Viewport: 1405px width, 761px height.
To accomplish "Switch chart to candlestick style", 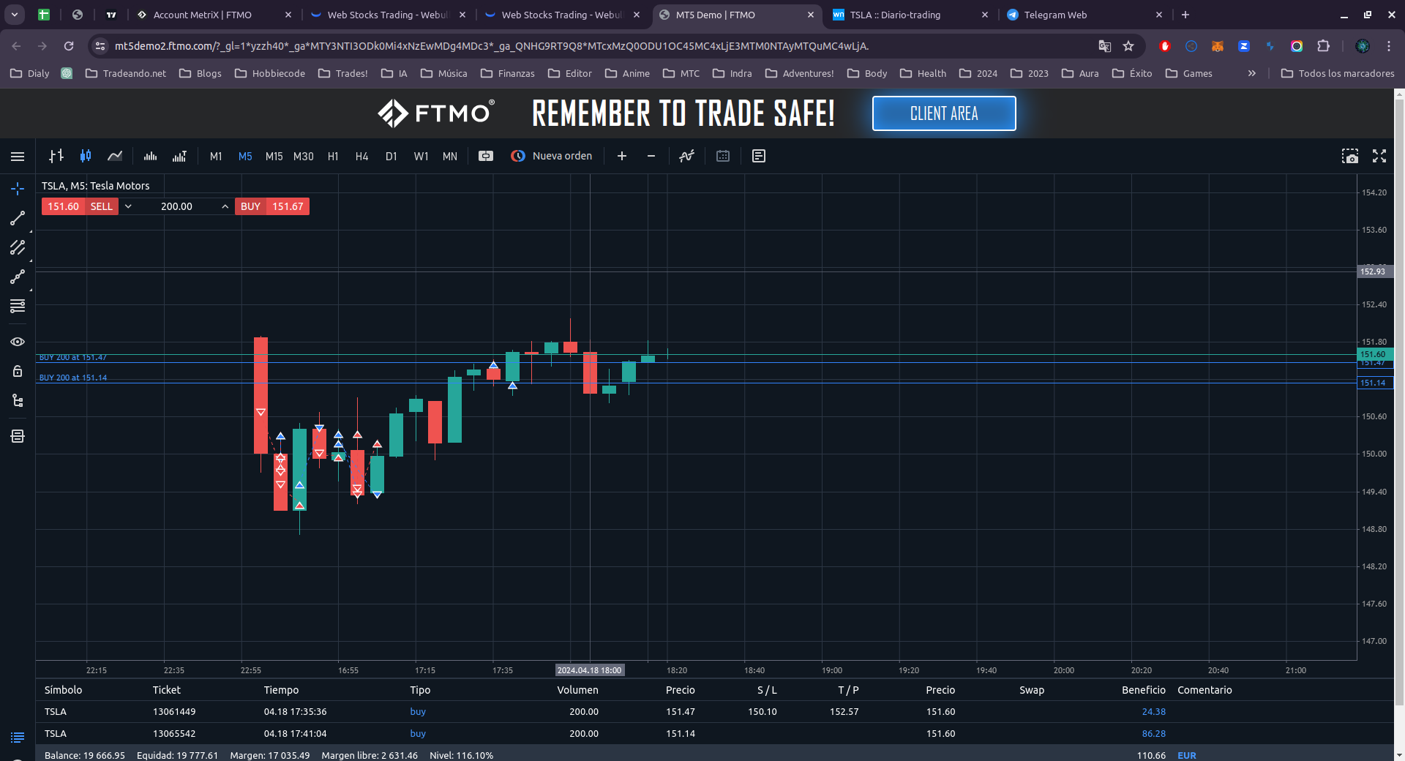I will pyautogui.click(x=86, y=156).
